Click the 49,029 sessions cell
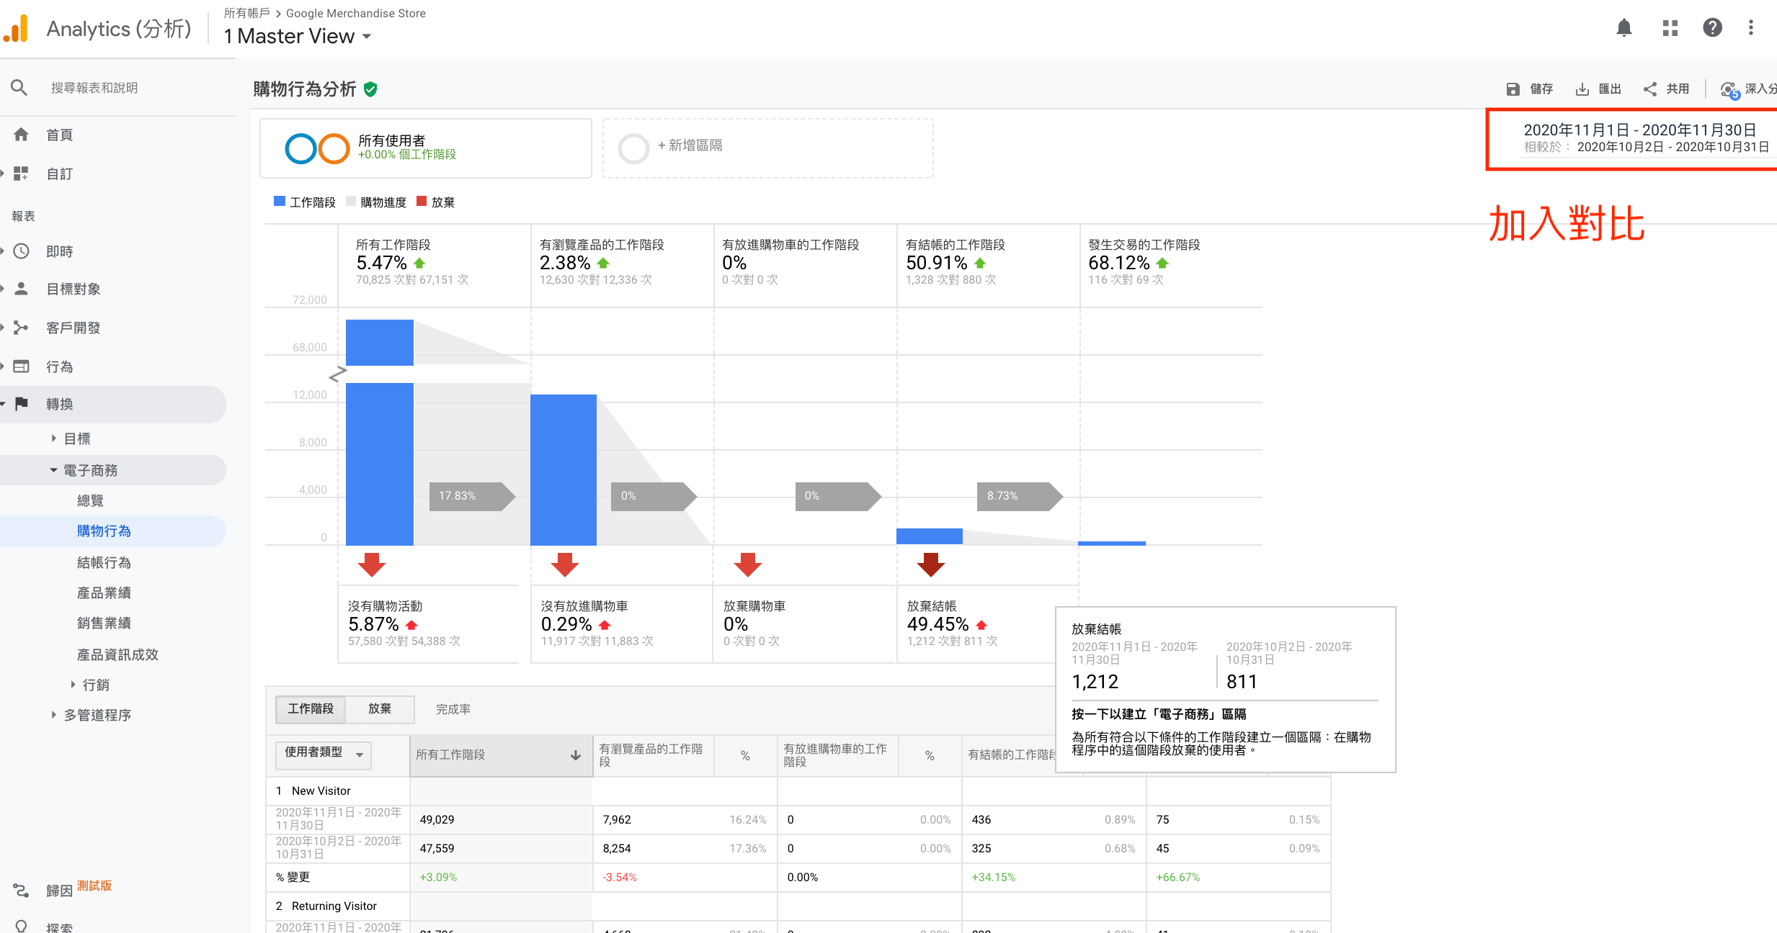 [x=437, y=819]
